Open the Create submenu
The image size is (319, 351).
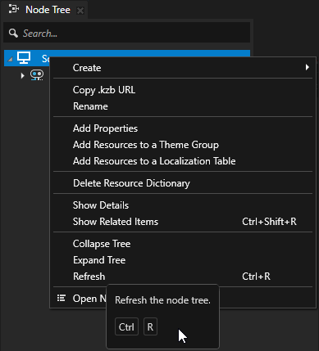click(183, 68)
